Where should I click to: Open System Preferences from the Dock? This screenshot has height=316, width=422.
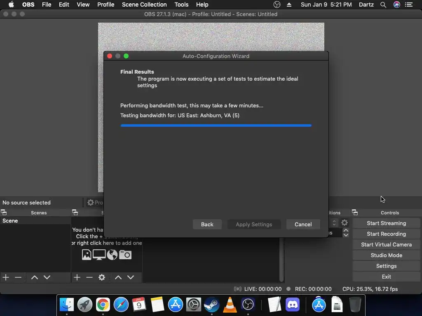point(194,304)
